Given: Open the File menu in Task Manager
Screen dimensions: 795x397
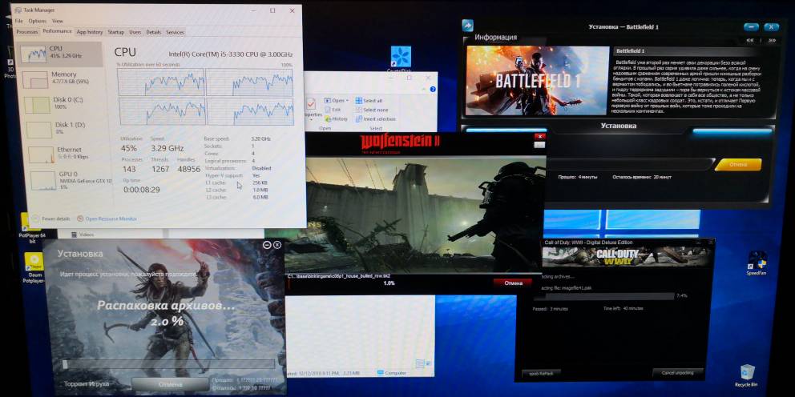Looking at the screenshot, I should pos(18,22).
